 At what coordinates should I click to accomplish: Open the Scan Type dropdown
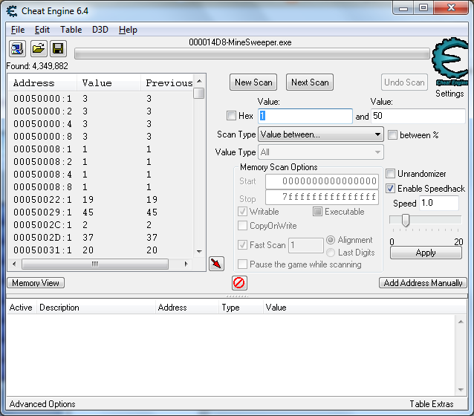(x=321, y=134)
